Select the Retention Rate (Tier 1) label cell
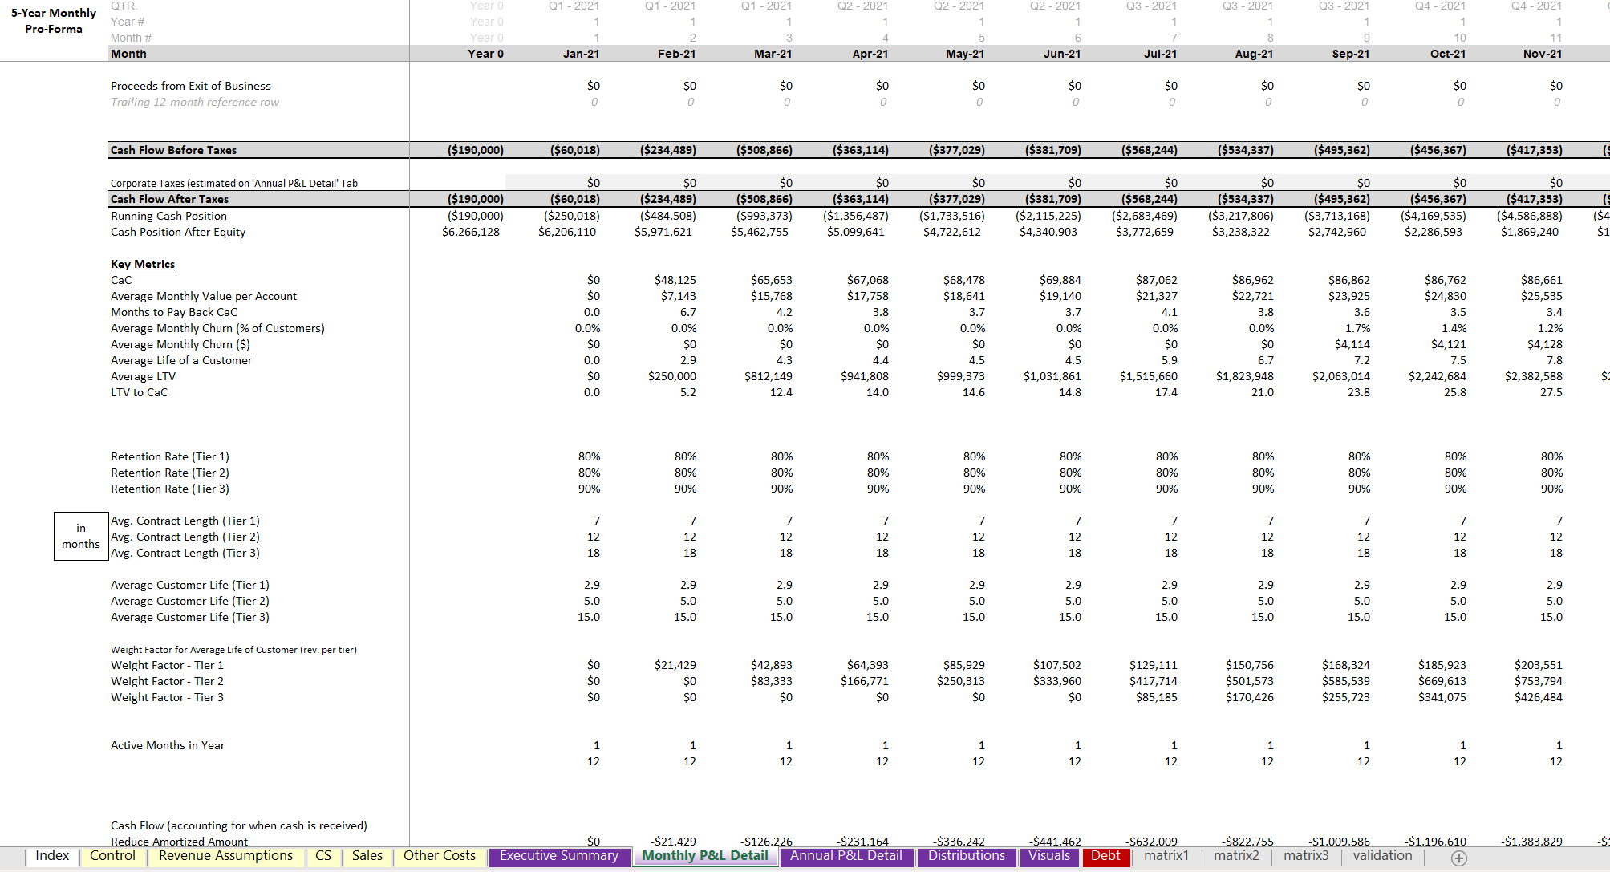This screenshot has width=1610, height=872. pos(169,456)
